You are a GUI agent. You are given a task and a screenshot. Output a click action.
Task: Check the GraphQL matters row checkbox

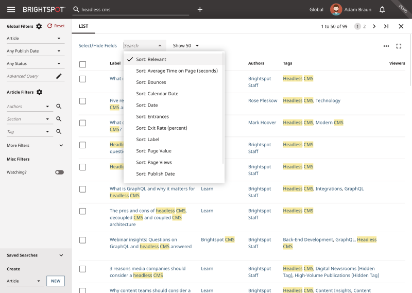click(x=82, y=189)
